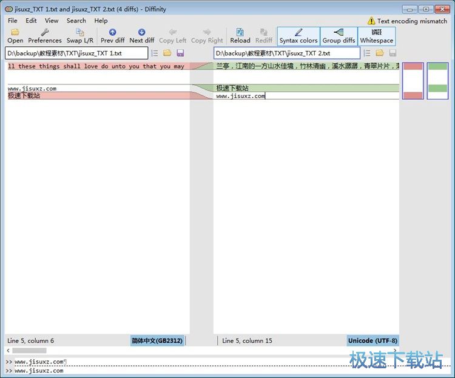Click 'Line 5, column 6' status text
This screenshot has height=378, width=455.
point(31,340)
